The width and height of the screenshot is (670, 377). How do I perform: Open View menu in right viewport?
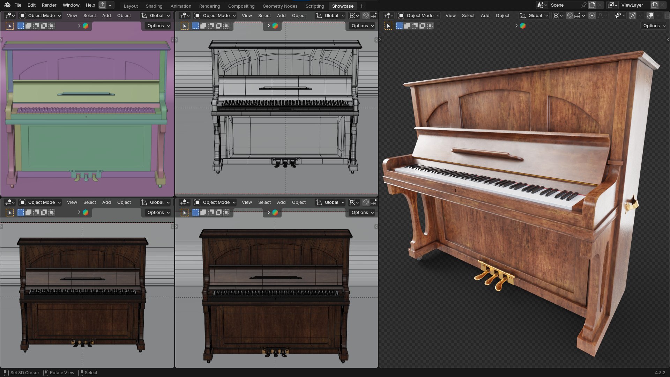[451, 15]
